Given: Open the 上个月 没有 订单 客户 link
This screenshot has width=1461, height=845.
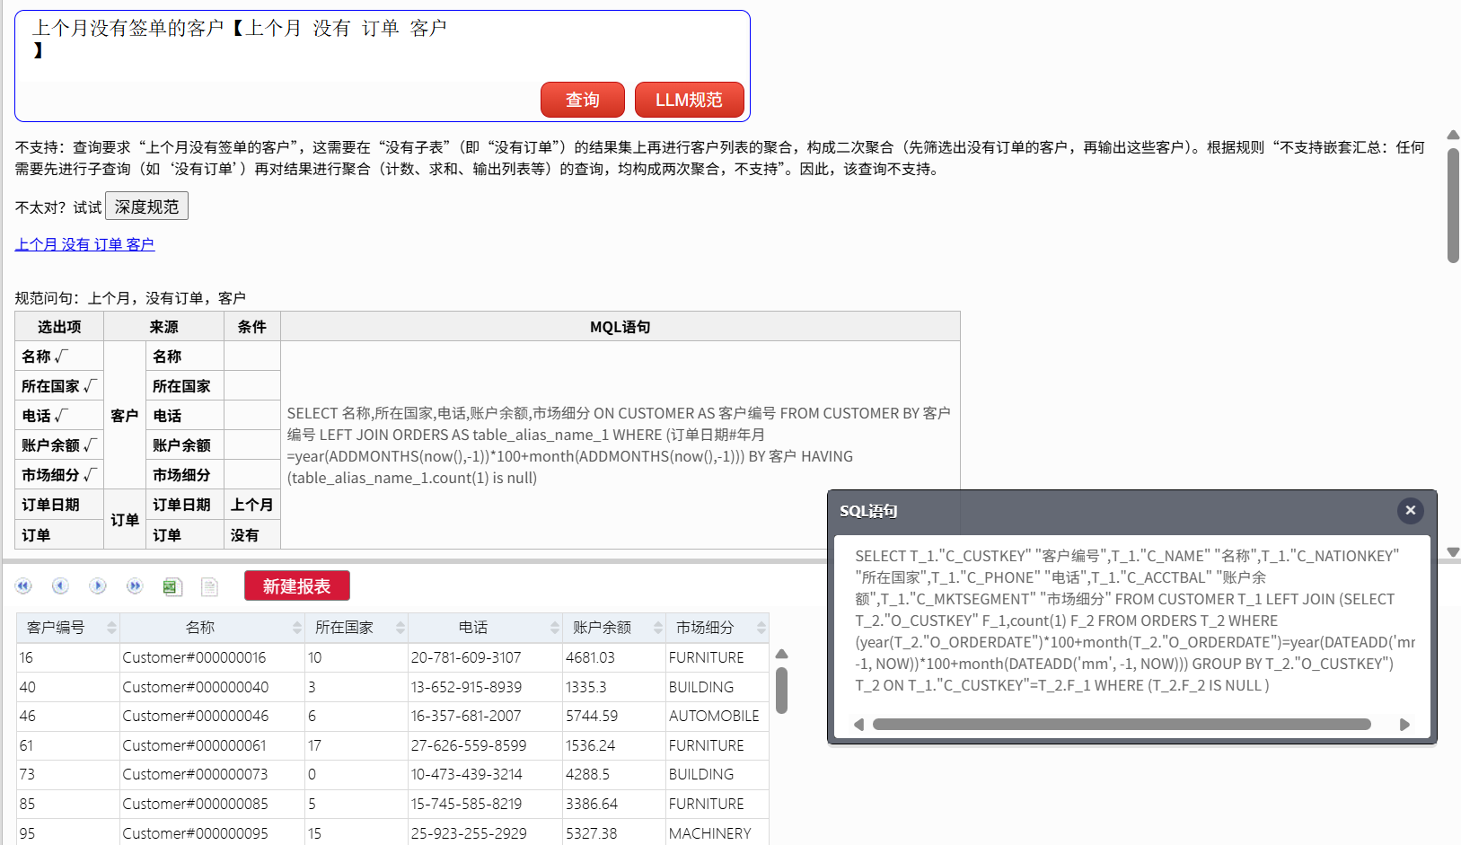Looking at the screenshot, I should coord(84,244).
